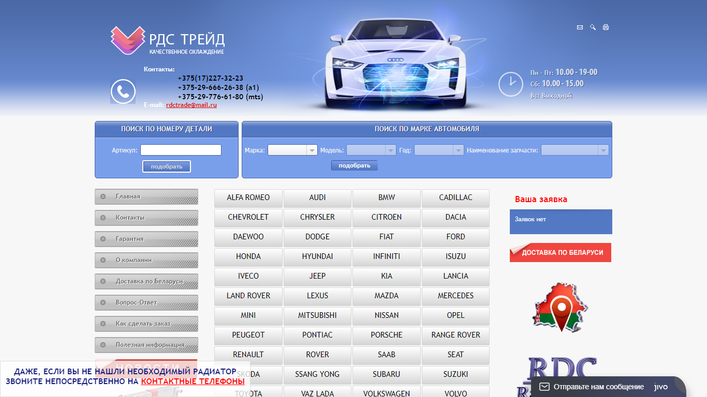Image resolution: width=707 pixels, height=397 pixels.
Task: Click the printer icon in header
Action: pos(606,27)
